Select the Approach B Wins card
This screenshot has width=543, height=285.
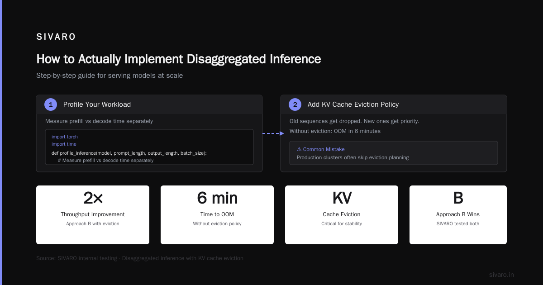(458, 215)
